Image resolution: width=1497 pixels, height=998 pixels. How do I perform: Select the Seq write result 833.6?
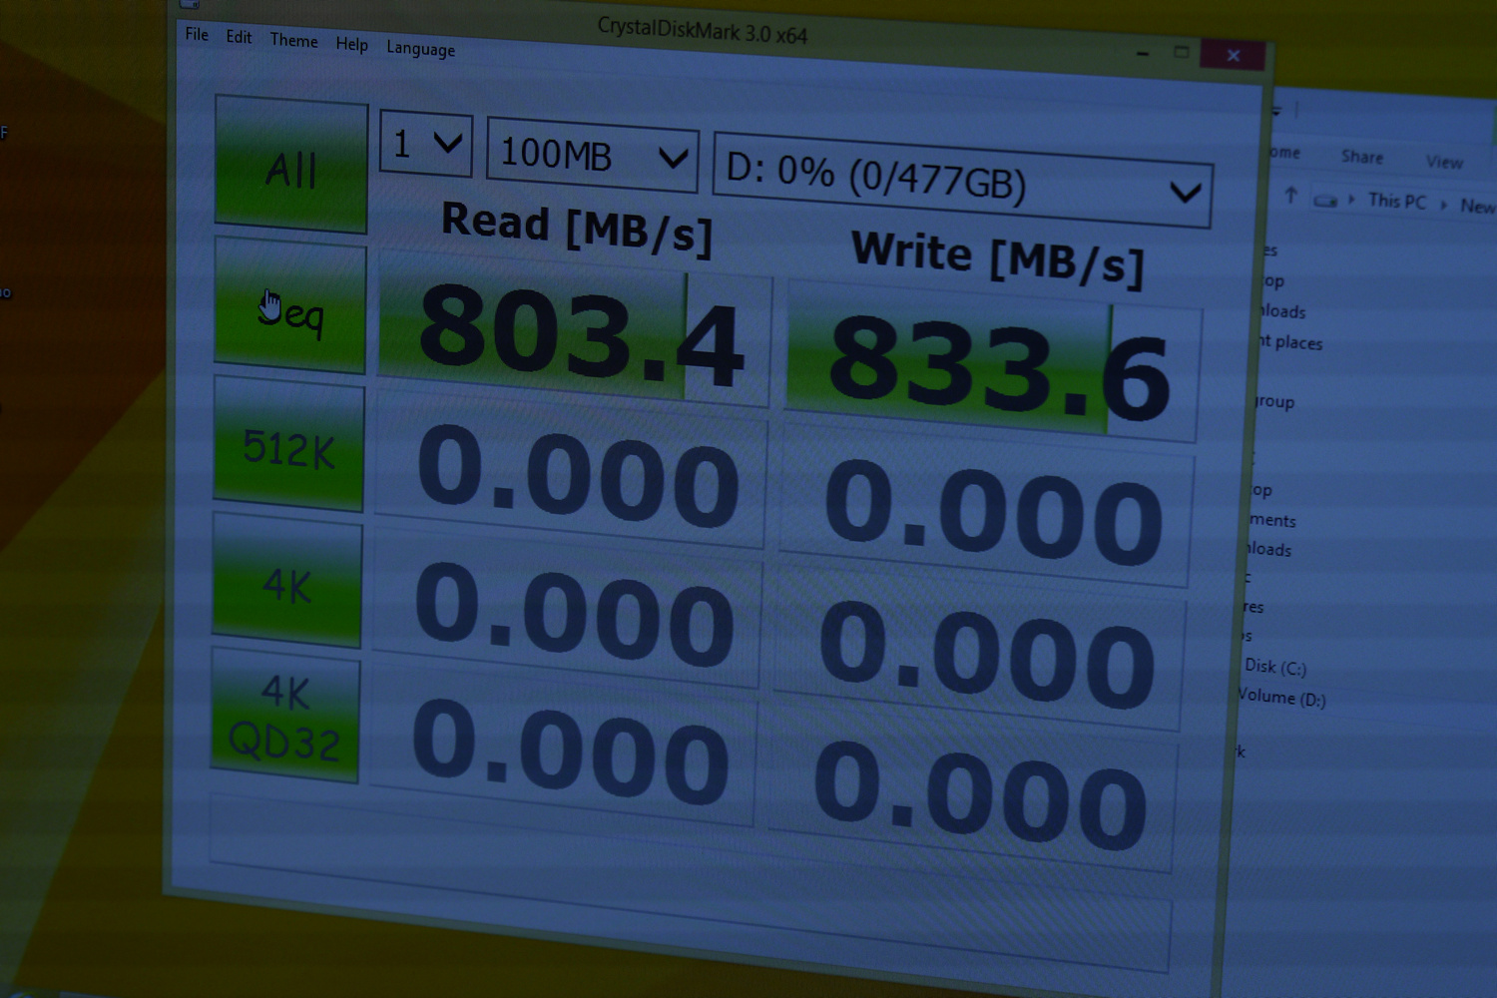coord(993,361)
